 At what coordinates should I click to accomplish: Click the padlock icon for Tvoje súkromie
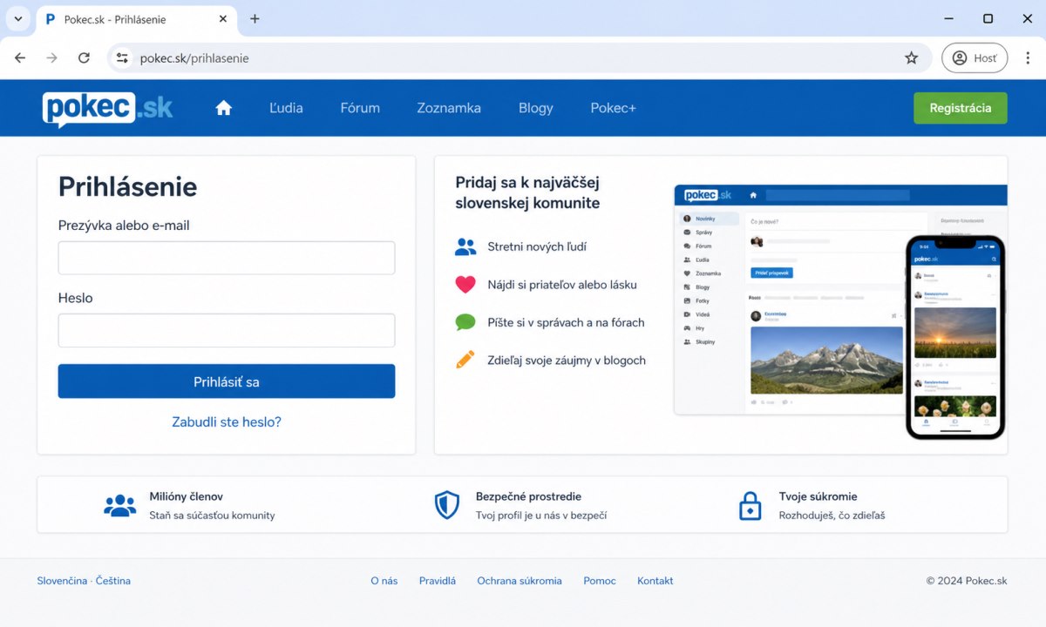pyautogui.click(x=750, y=505)
